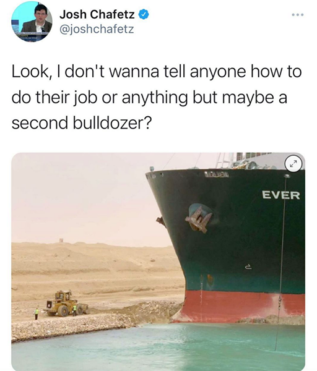Open Josh Chafetz's profile picture

tap(32, 22)
